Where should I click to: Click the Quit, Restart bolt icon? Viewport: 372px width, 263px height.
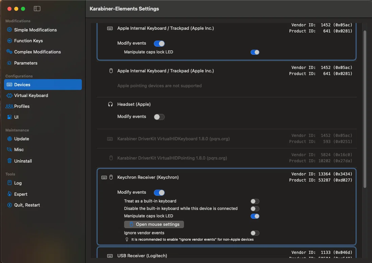point(9,205)
